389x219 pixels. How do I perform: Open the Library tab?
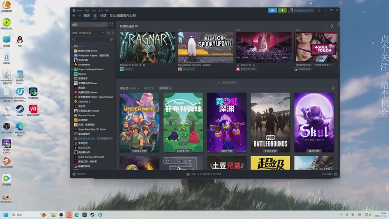coord(95,16)
